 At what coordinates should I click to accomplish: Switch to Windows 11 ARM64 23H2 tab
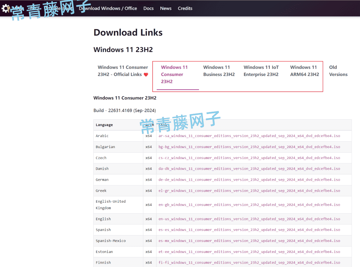click(304, 71)
